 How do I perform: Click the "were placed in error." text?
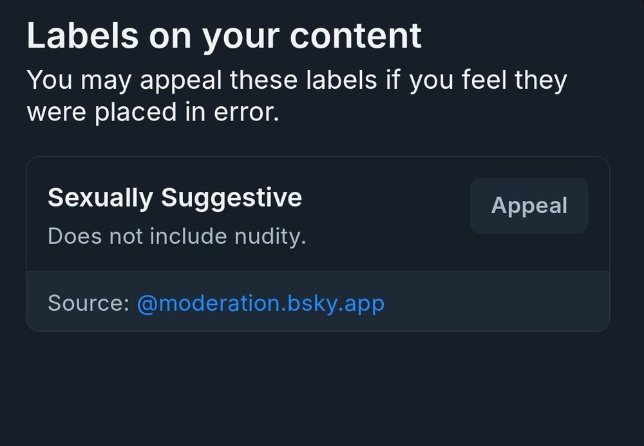coord(153,112)
